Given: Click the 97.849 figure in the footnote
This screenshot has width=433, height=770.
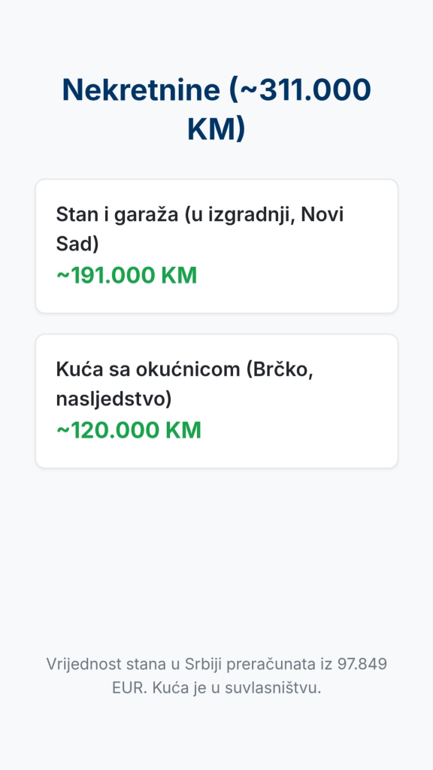Looking at the screenshot, I should coord(362,664).
